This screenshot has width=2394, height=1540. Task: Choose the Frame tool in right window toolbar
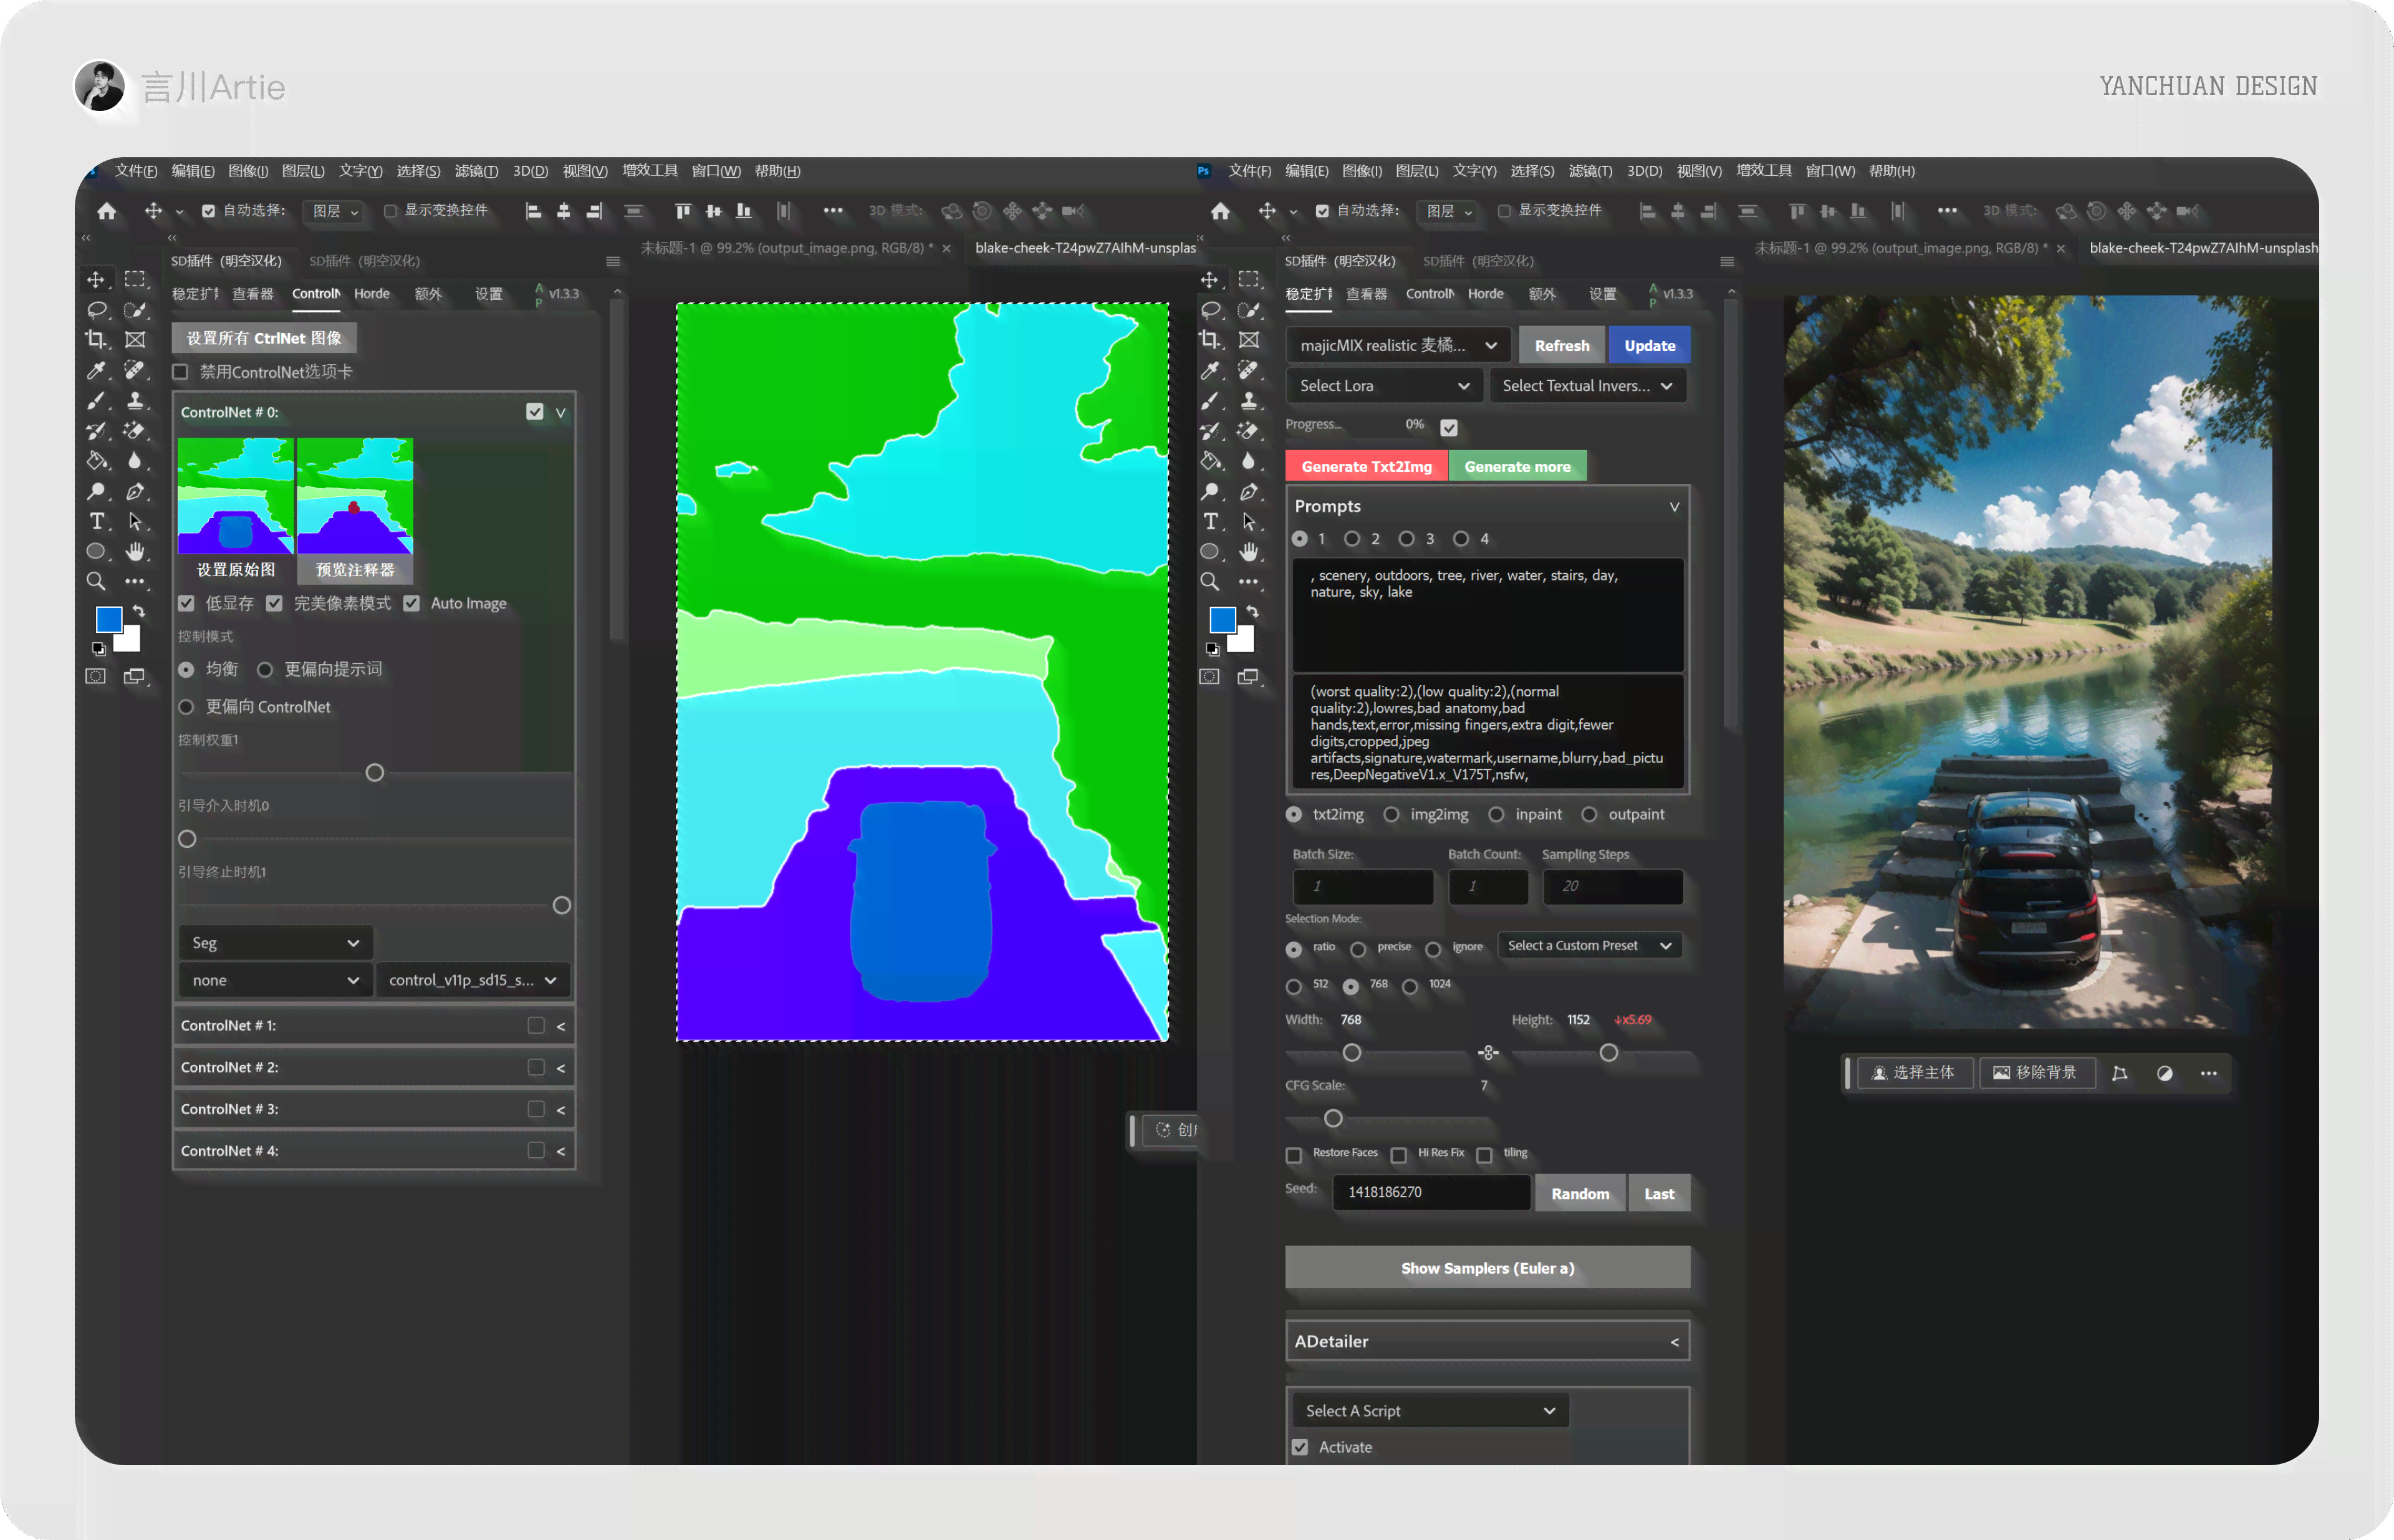(1249, 340)
